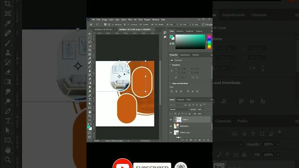Screen dimensions: 299x168
Task: Select the Zoom tool in toolbar
Action: click(x=90, y=116)
